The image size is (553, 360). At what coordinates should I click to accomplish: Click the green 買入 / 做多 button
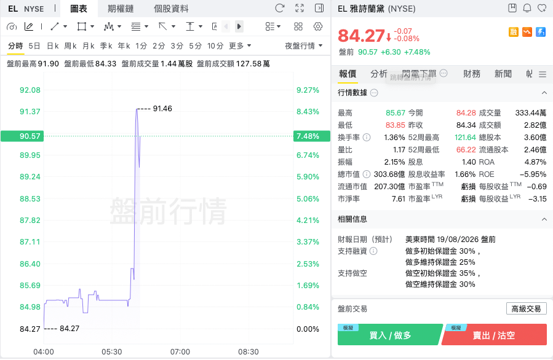point(390,335)
